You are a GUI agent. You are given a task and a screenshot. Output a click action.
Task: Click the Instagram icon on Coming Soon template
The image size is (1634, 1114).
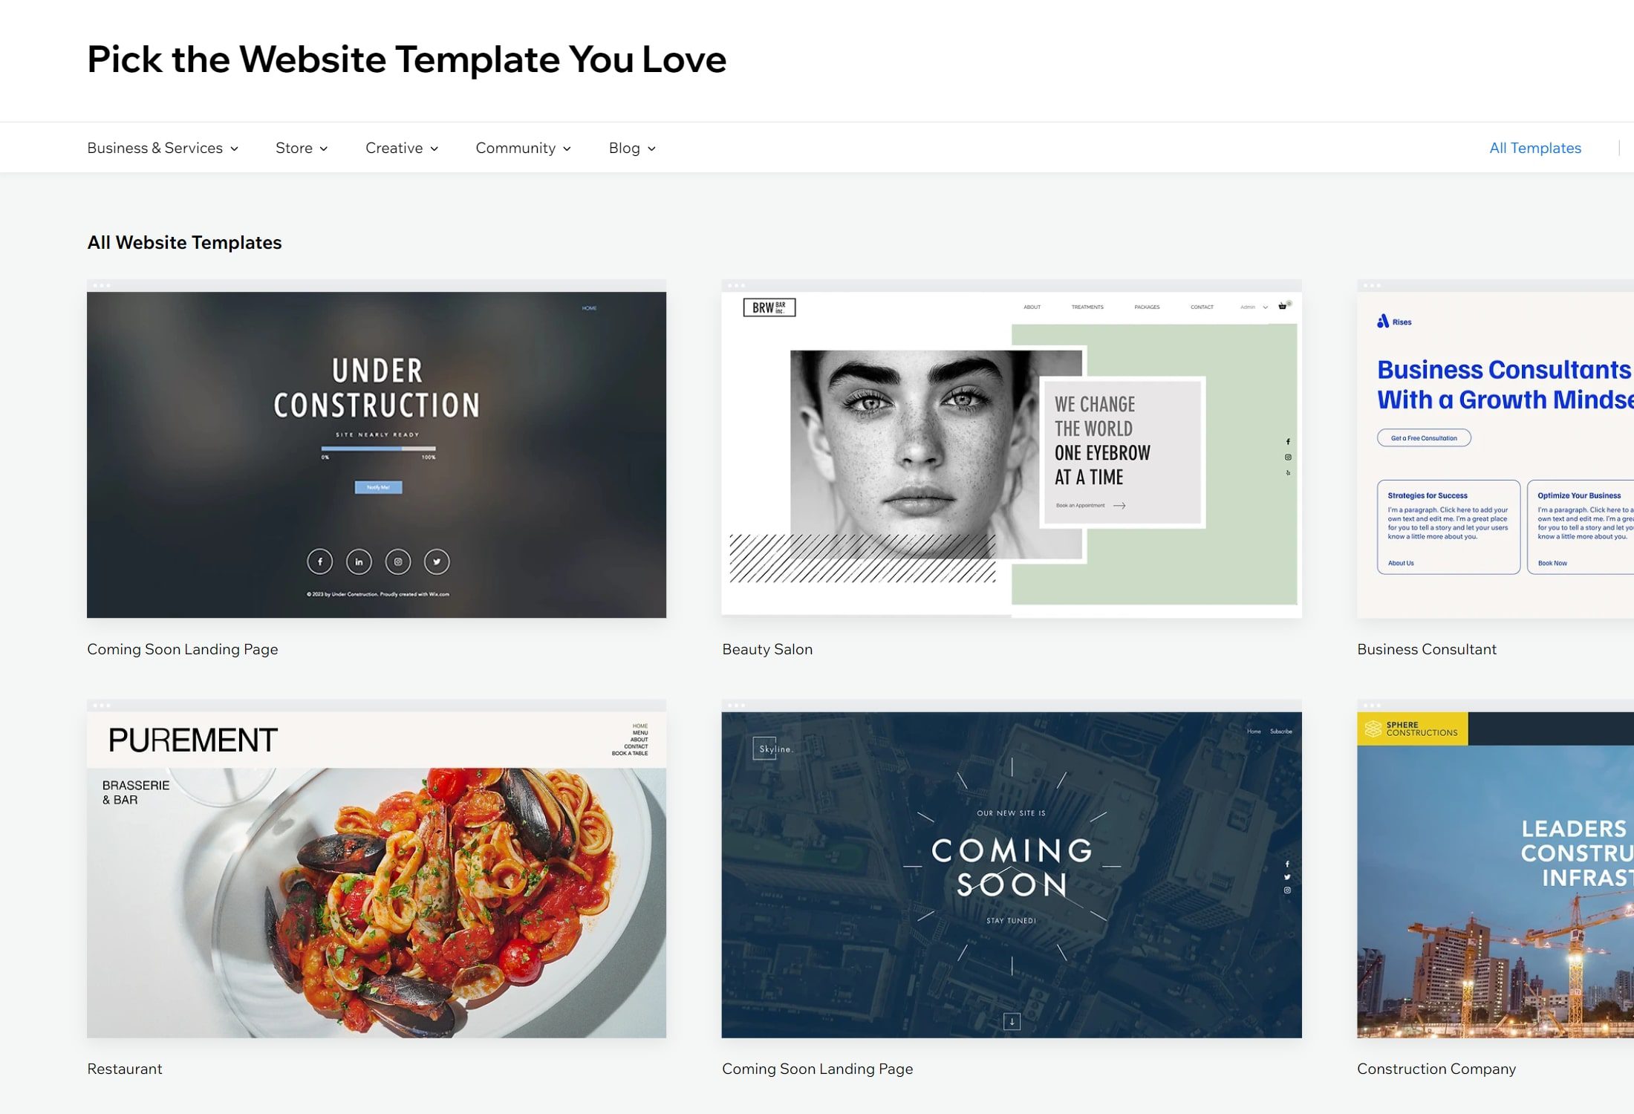(x=396, y=560)
